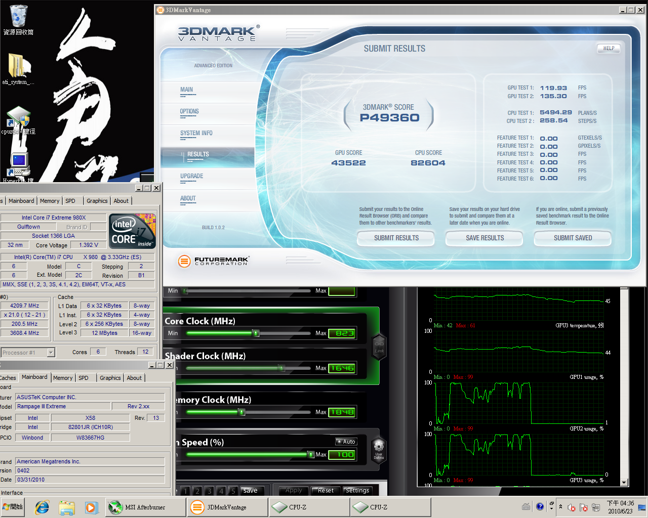
Task: Select Afterburner profile slot 3
Action: [209, 491]
